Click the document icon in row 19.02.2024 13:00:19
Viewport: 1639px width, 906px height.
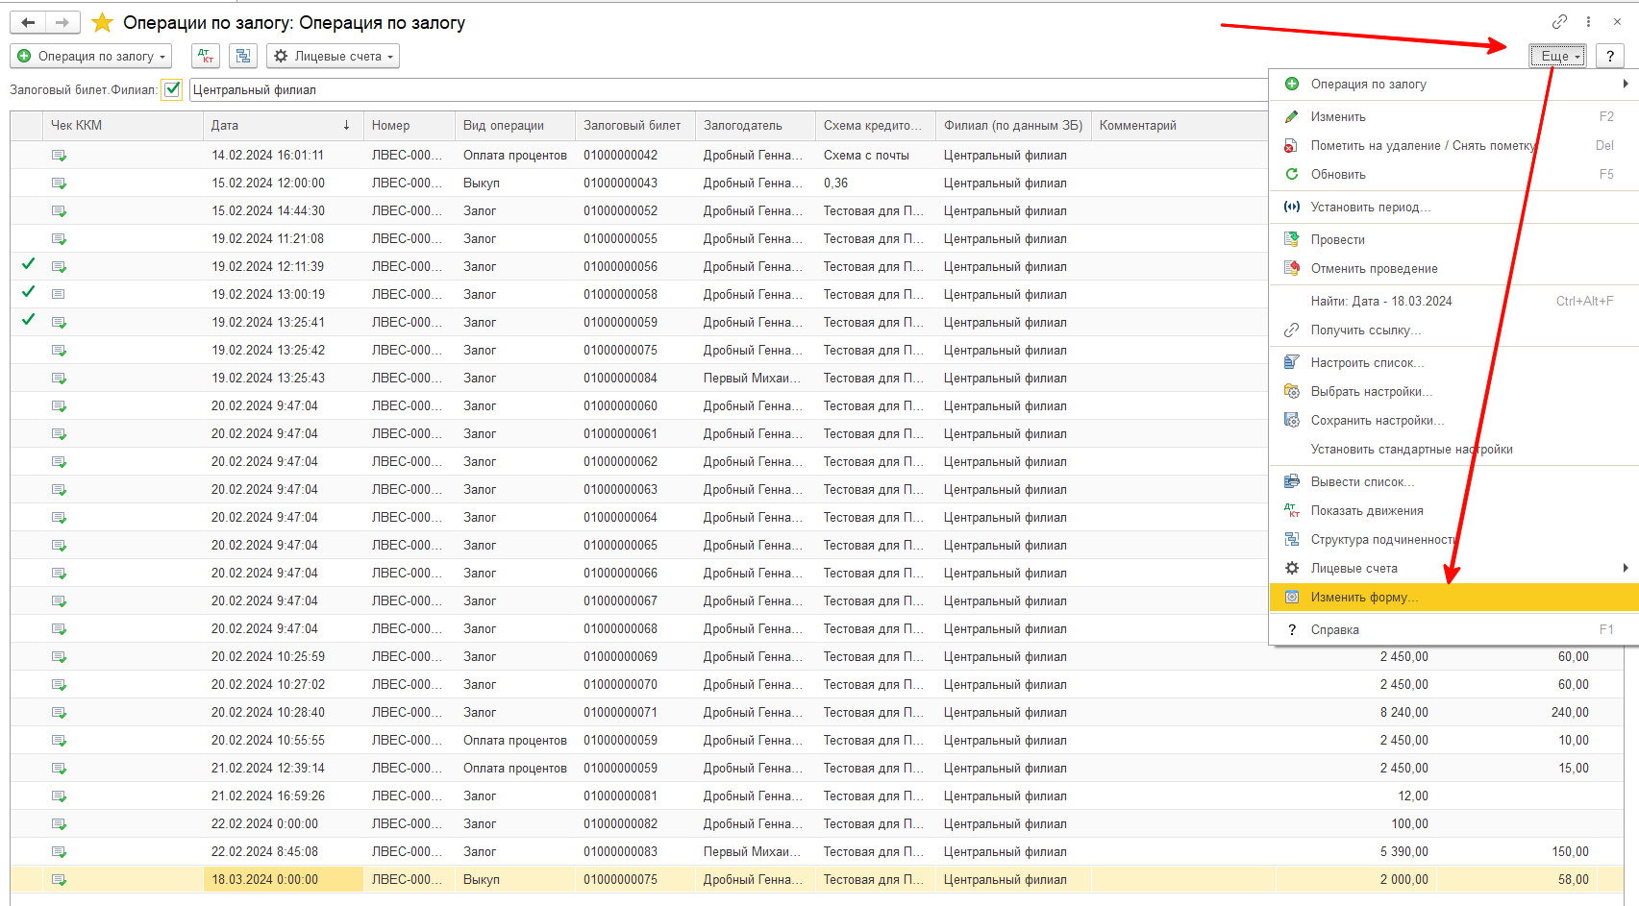(59, 295)
